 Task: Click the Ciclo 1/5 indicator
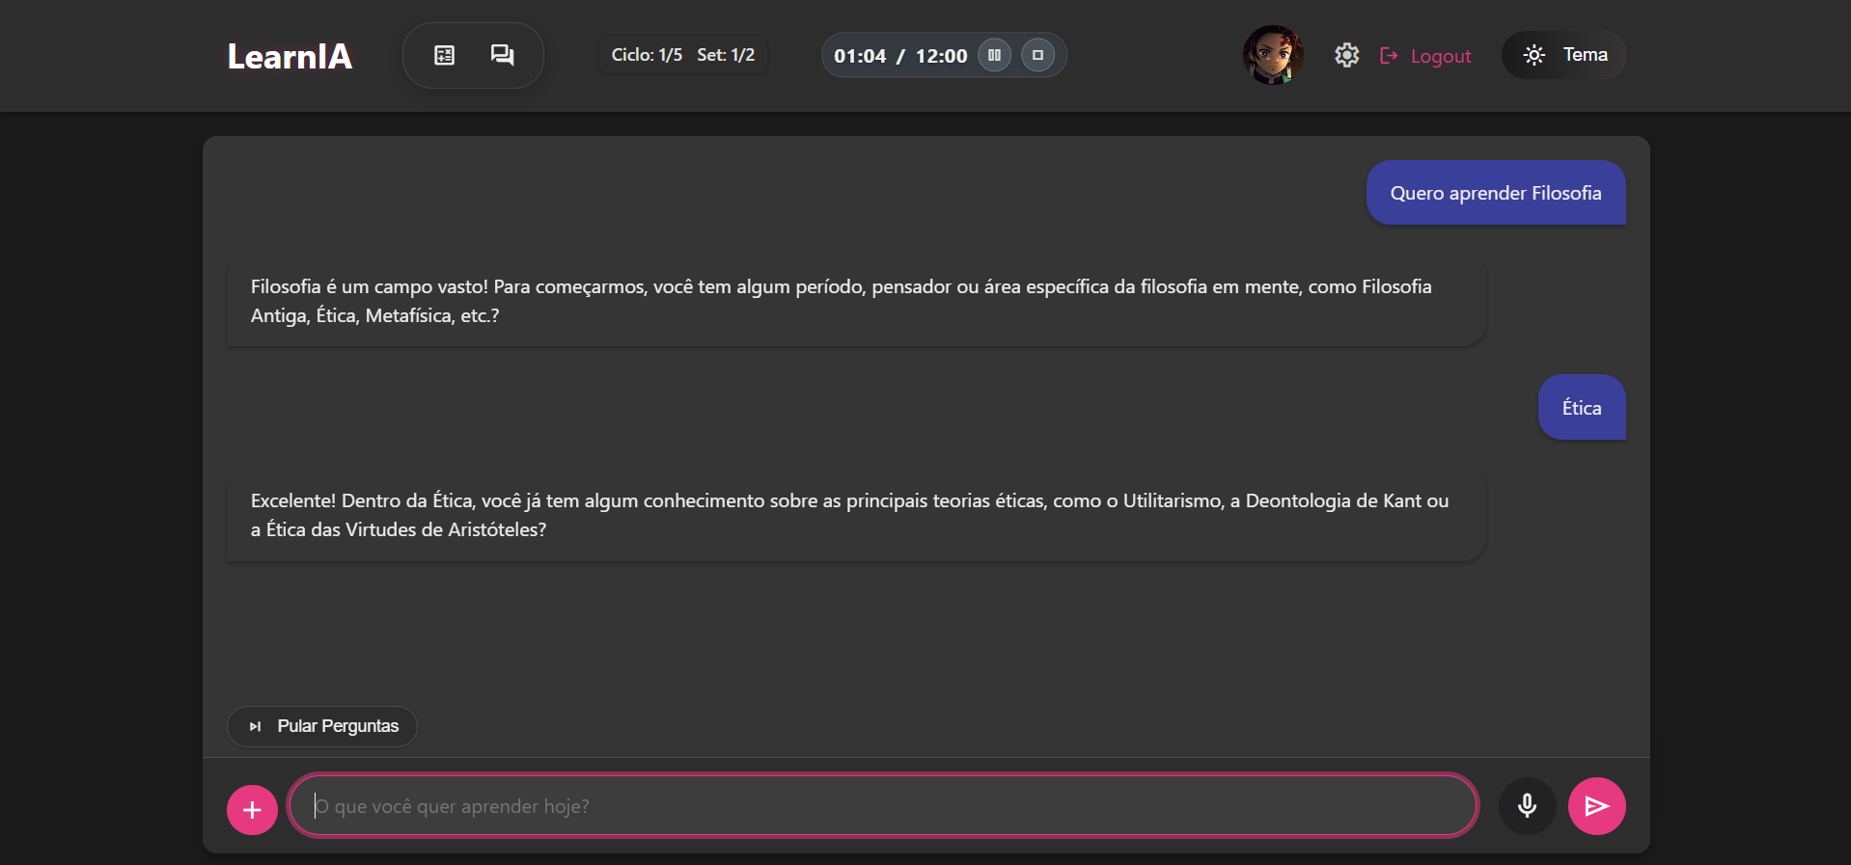647,56
